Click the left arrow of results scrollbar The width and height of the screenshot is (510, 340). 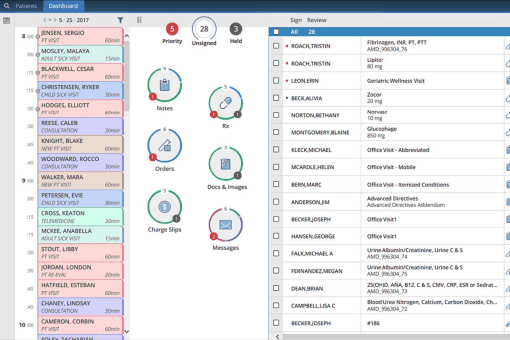tap(277, 336)
